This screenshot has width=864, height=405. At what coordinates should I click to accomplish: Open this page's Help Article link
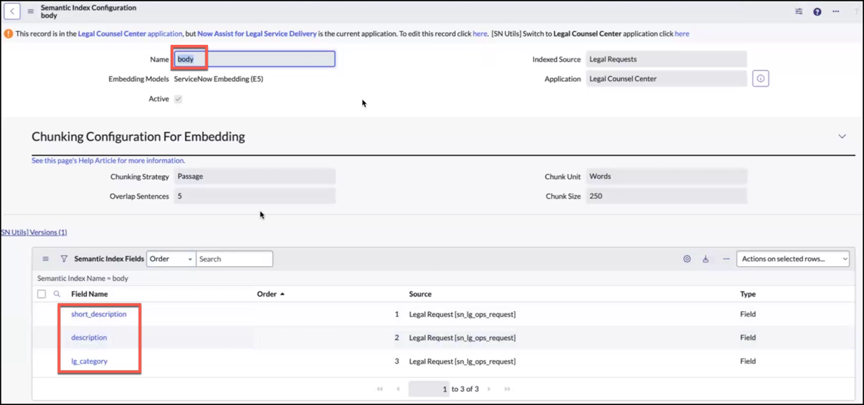108,160
